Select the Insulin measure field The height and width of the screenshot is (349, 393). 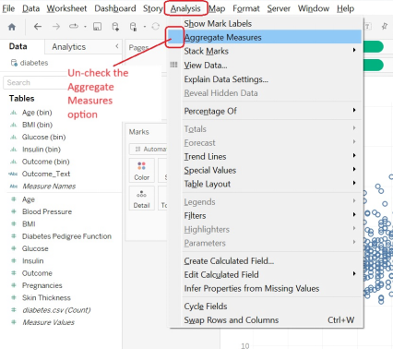coord(32,261)
